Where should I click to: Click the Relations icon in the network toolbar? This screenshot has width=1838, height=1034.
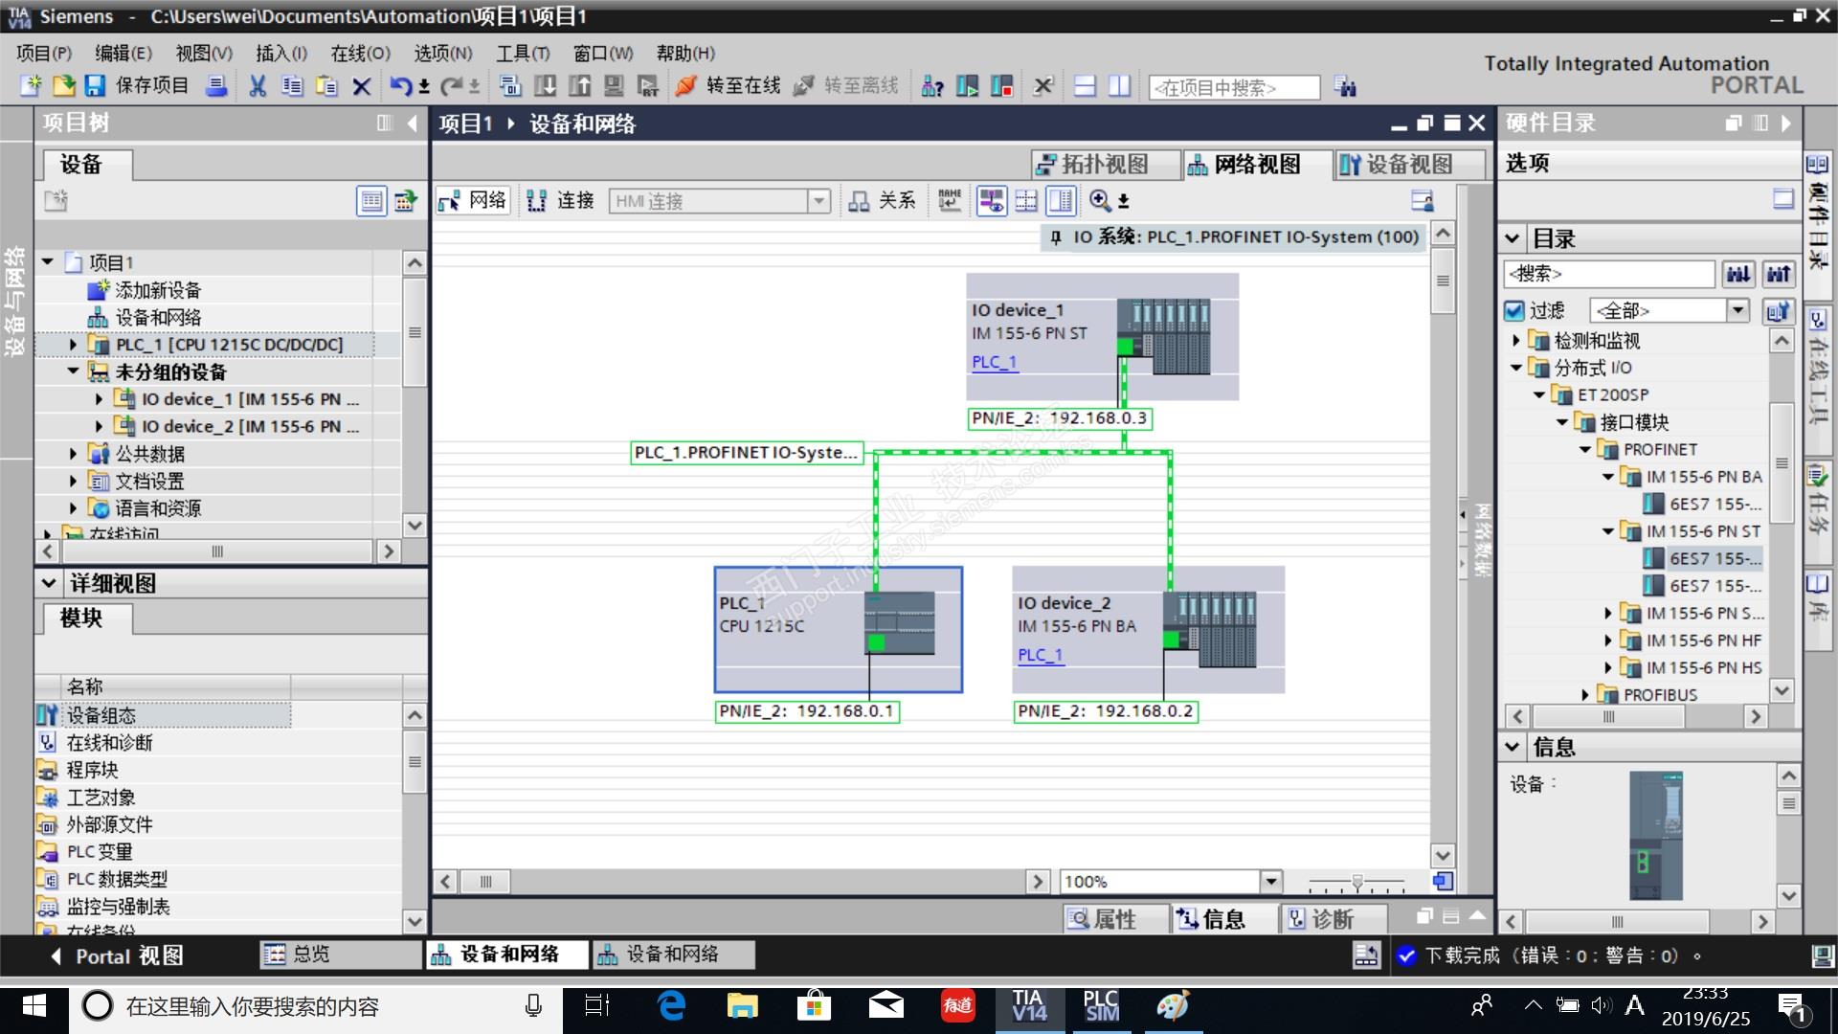coord(859,201)
